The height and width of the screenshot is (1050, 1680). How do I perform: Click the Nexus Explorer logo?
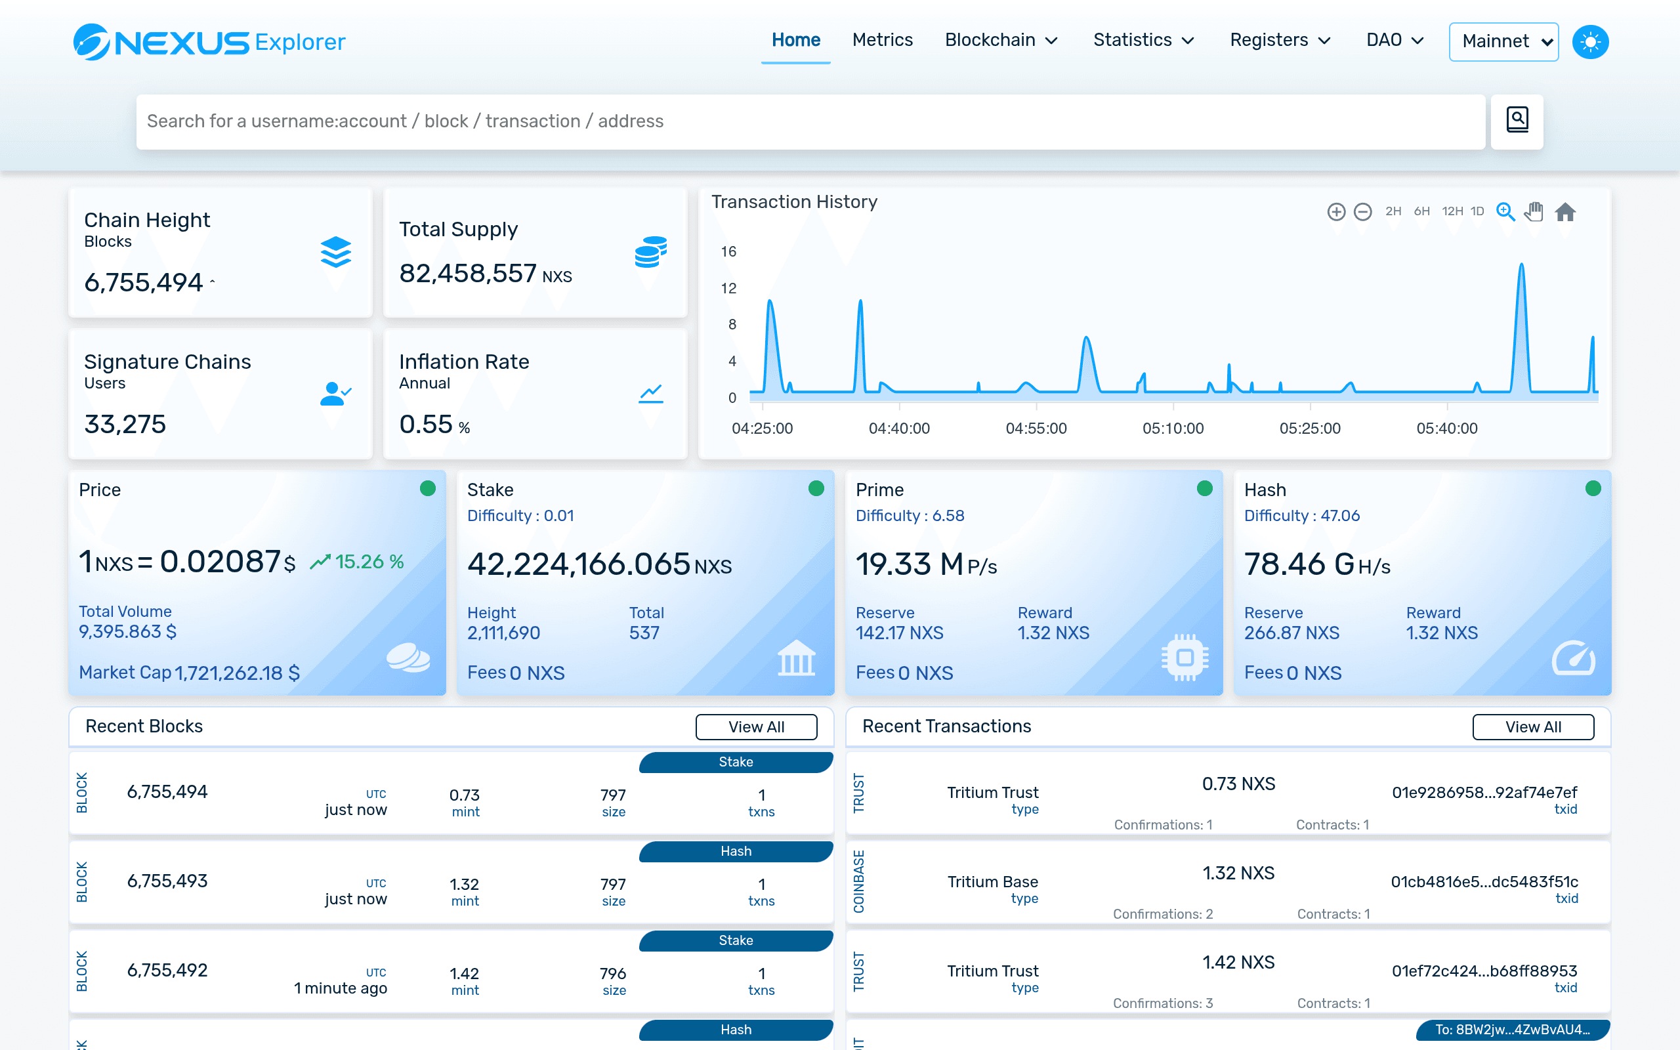pyautogui.click(x=209, y=41)
